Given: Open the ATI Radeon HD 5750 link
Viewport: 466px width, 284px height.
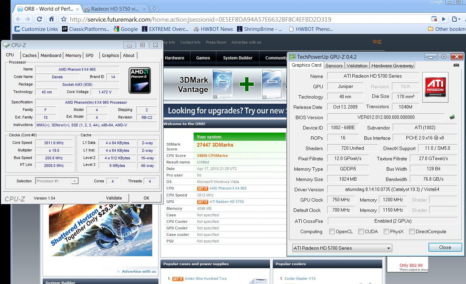Looking at the screenshot, I should click(227, 202).
